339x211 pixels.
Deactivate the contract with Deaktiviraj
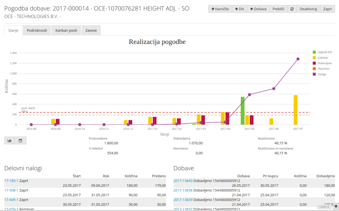(308, 9)
